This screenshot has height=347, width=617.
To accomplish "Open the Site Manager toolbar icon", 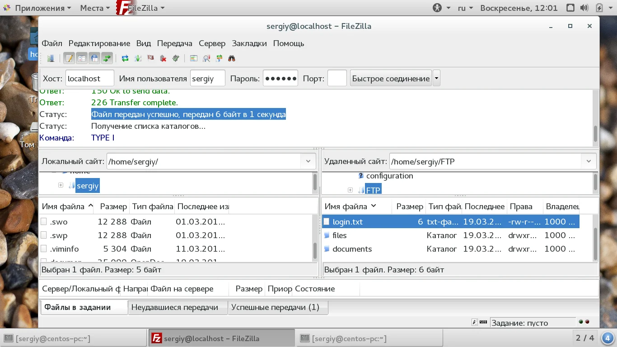I will coord(51,58).
